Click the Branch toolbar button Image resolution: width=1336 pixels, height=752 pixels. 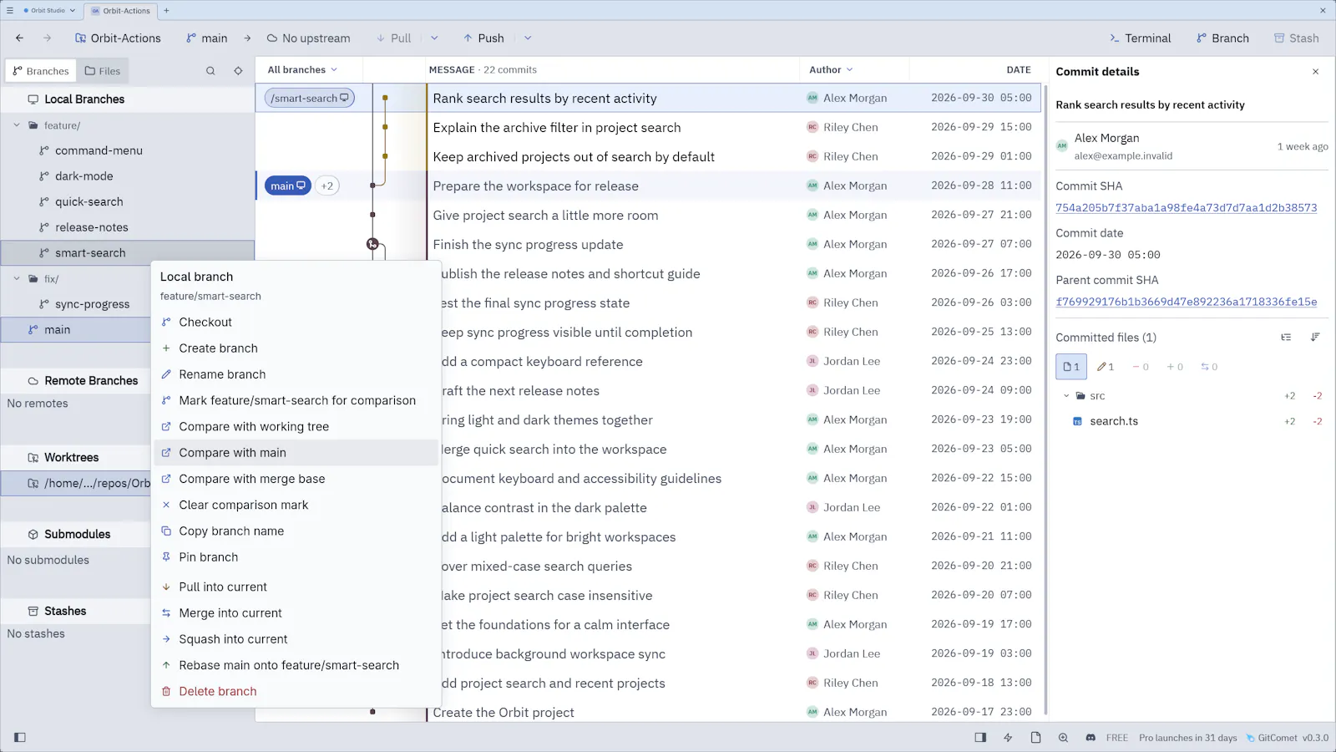(1222, 38)
